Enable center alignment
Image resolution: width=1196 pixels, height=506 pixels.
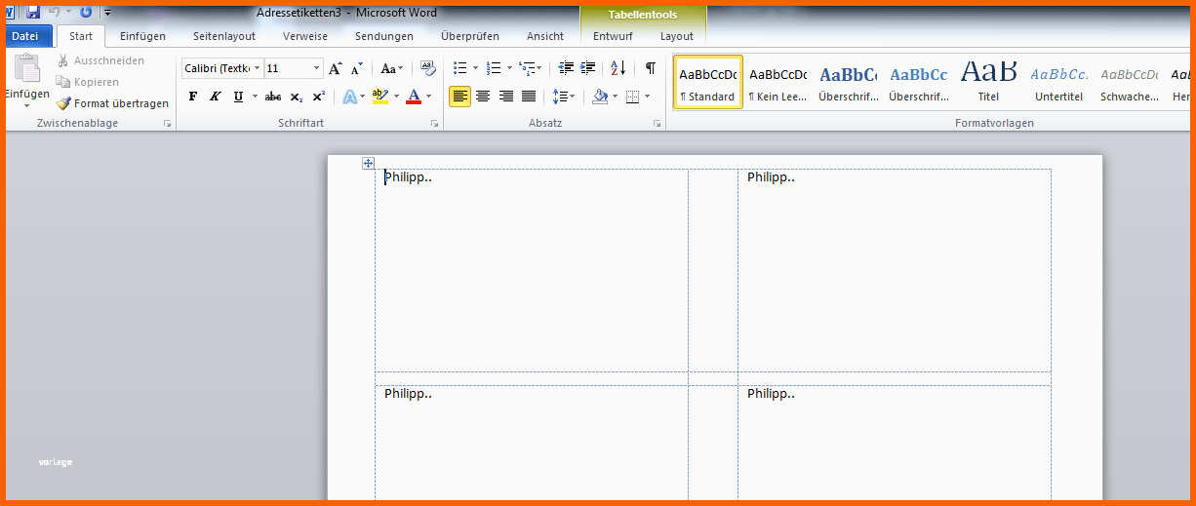coord(483,97)
